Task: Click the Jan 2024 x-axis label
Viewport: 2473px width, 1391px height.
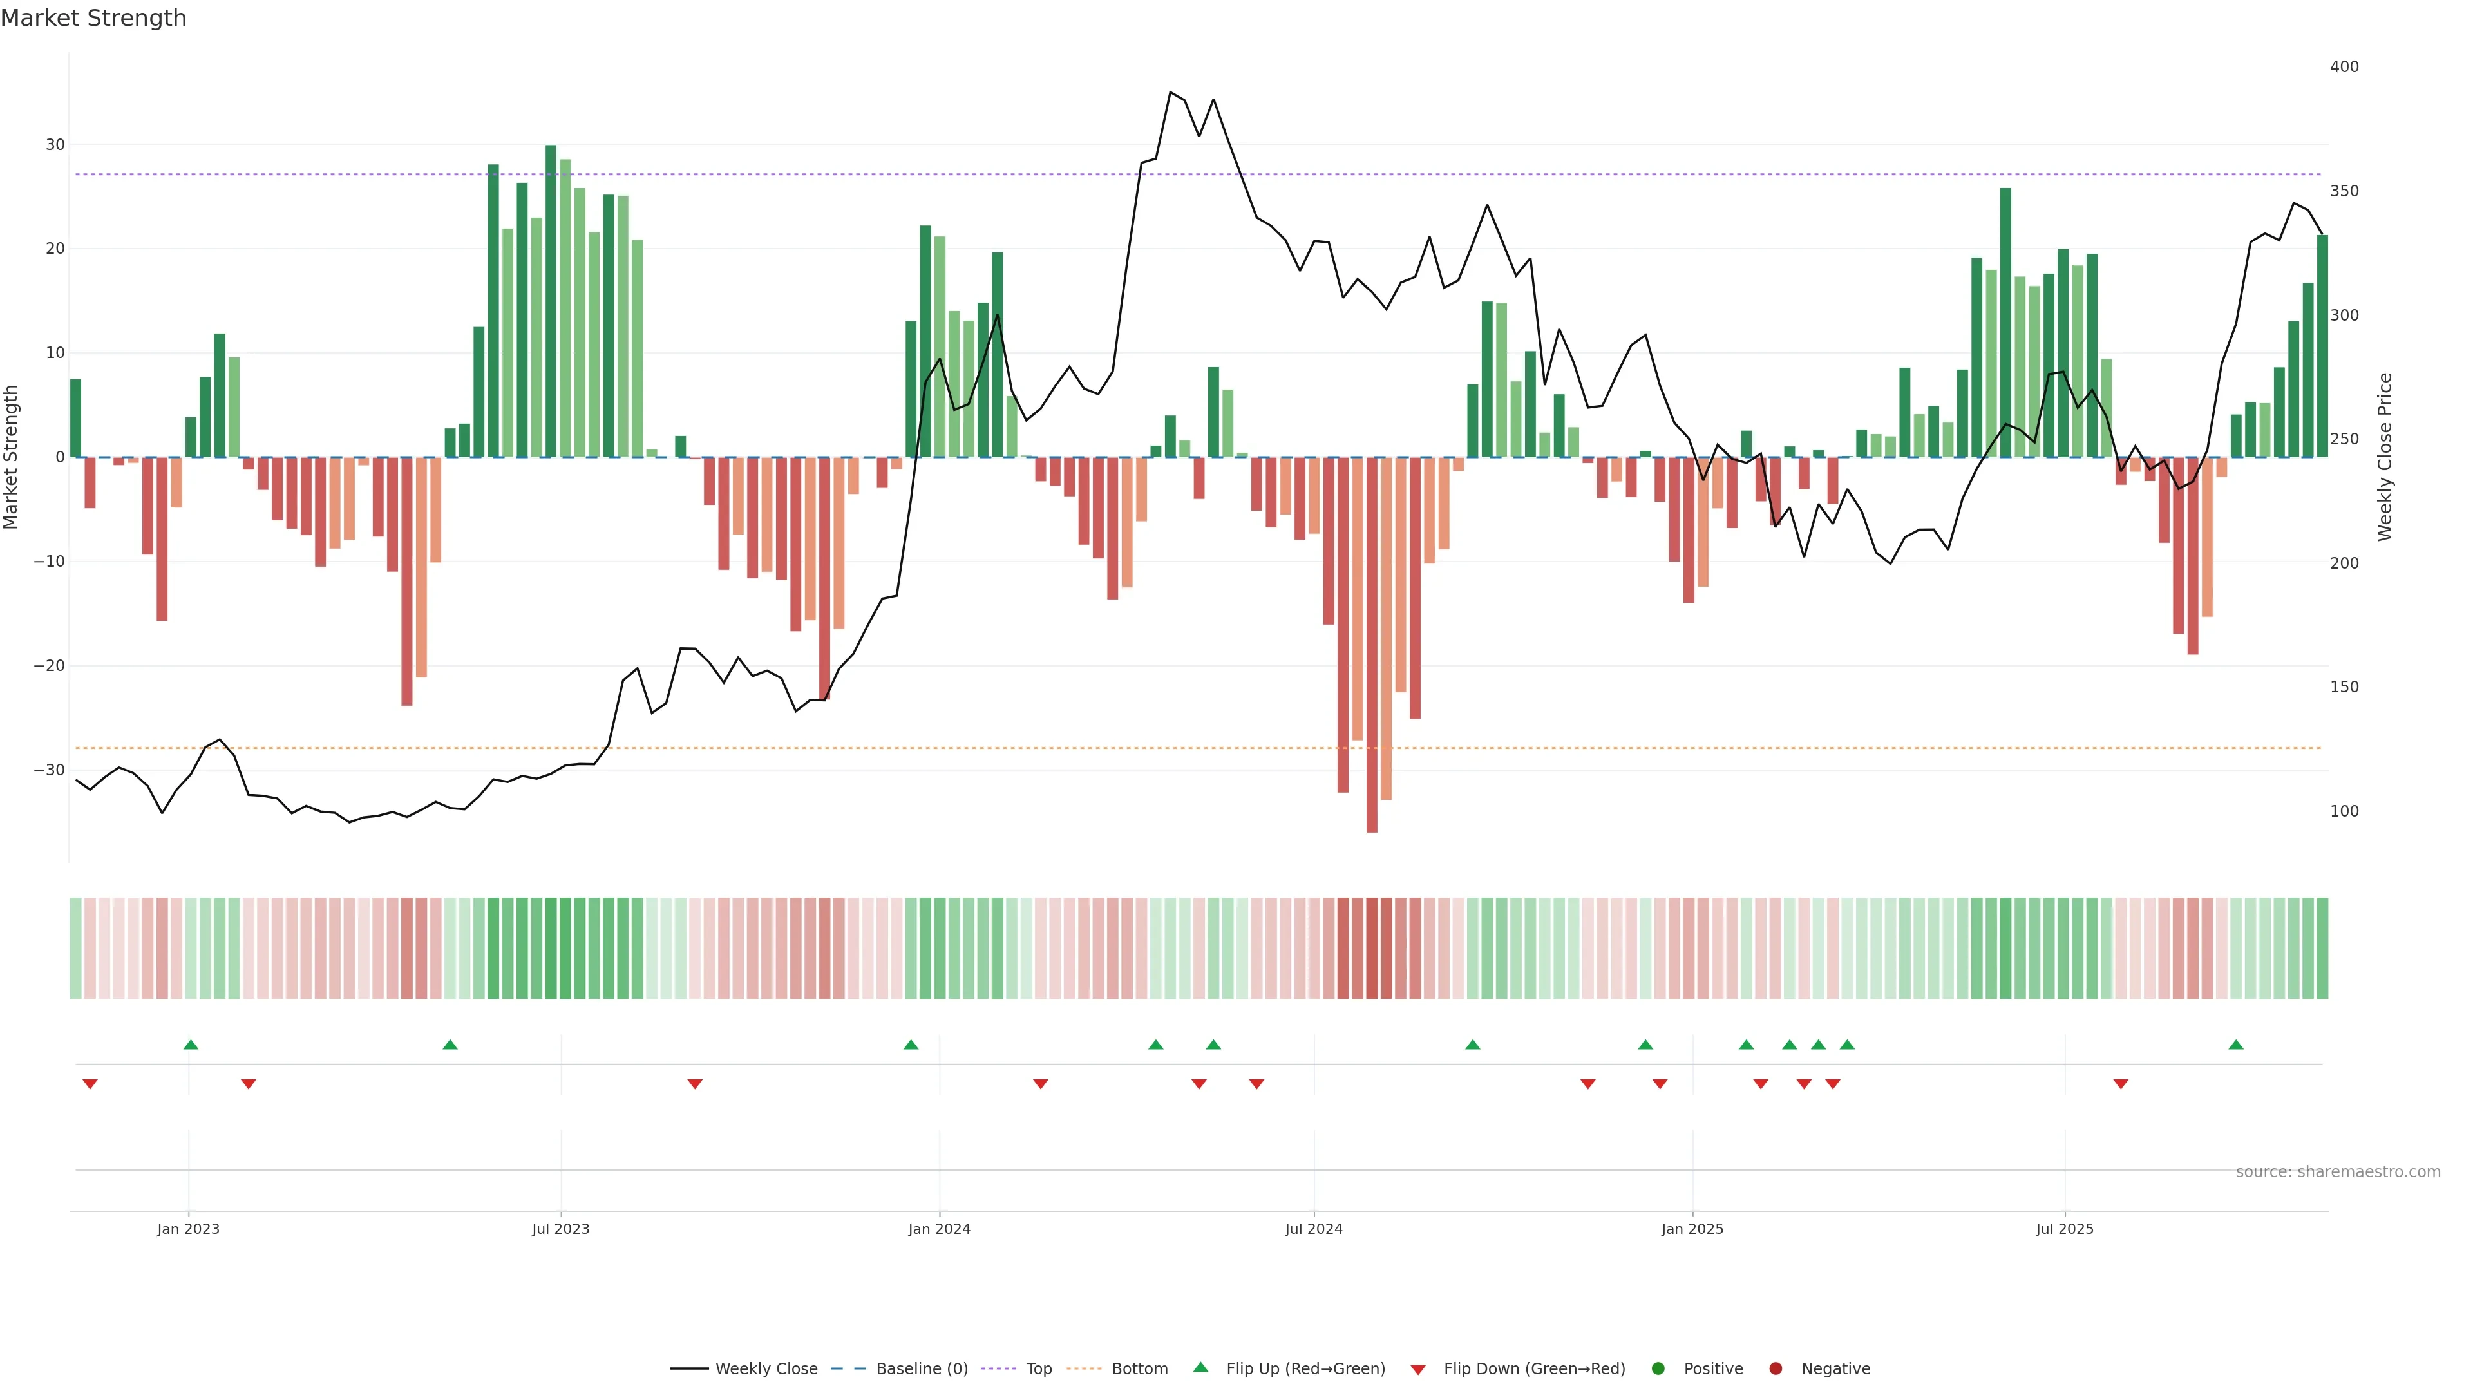Action: (939, 1229)
